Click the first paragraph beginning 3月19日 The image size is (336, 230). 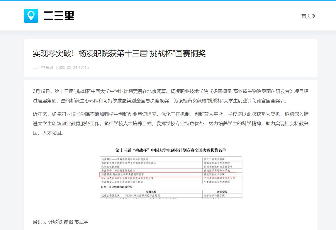(170, 96)
